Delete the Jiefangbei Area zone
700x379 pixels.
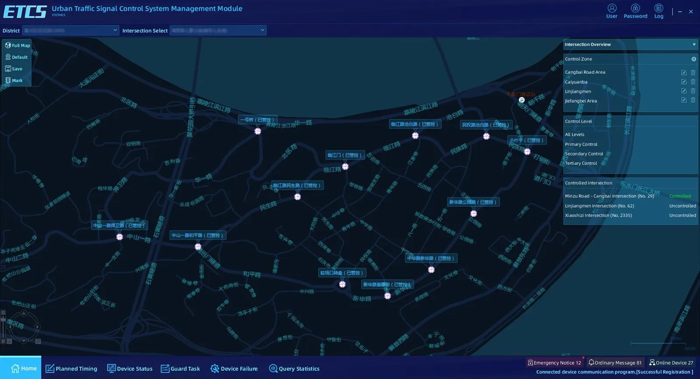(x=693, y=100)
